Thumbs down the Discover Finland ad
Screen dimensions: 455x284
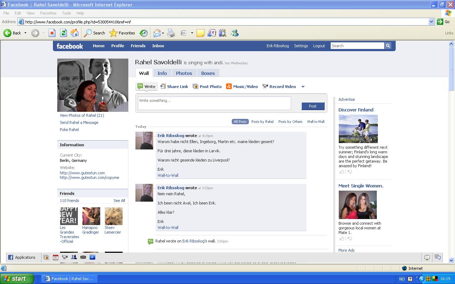tap(350, 172)
